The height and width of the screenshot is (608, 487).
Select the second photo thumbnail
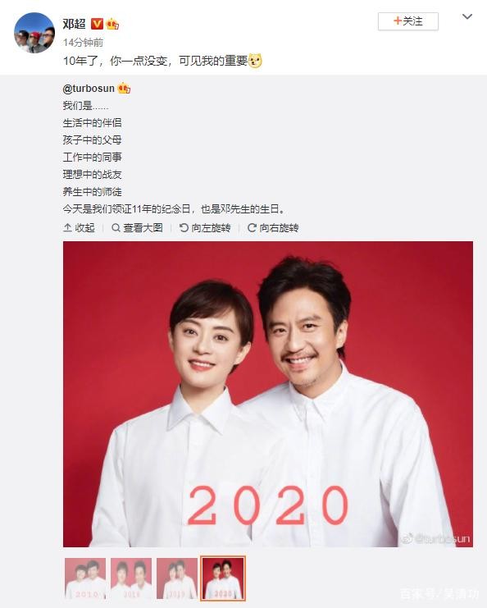coord(131,578)
